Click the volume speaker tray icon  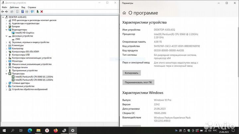(x=210, y=130)
